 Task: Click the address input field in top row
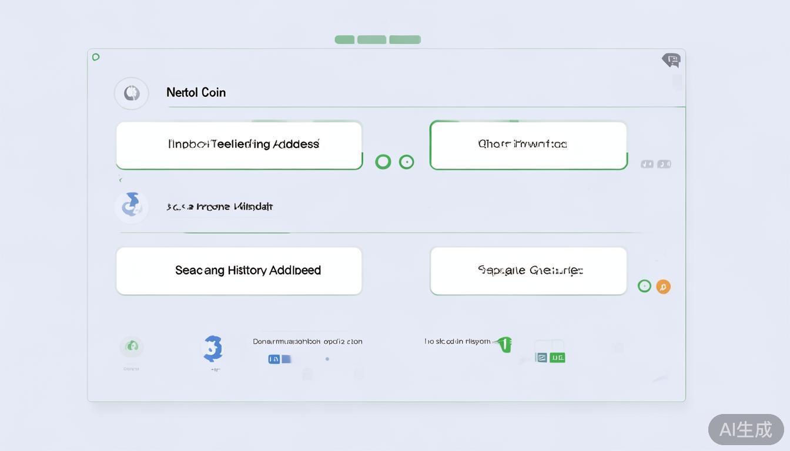239,144
